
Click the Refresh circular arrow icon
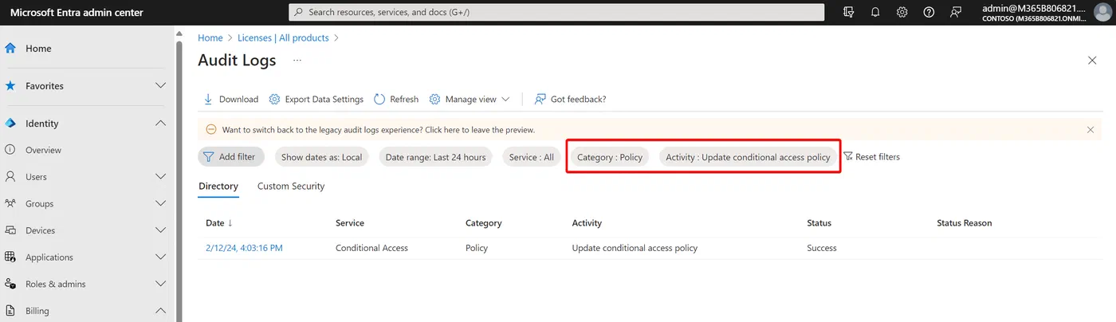379,100
